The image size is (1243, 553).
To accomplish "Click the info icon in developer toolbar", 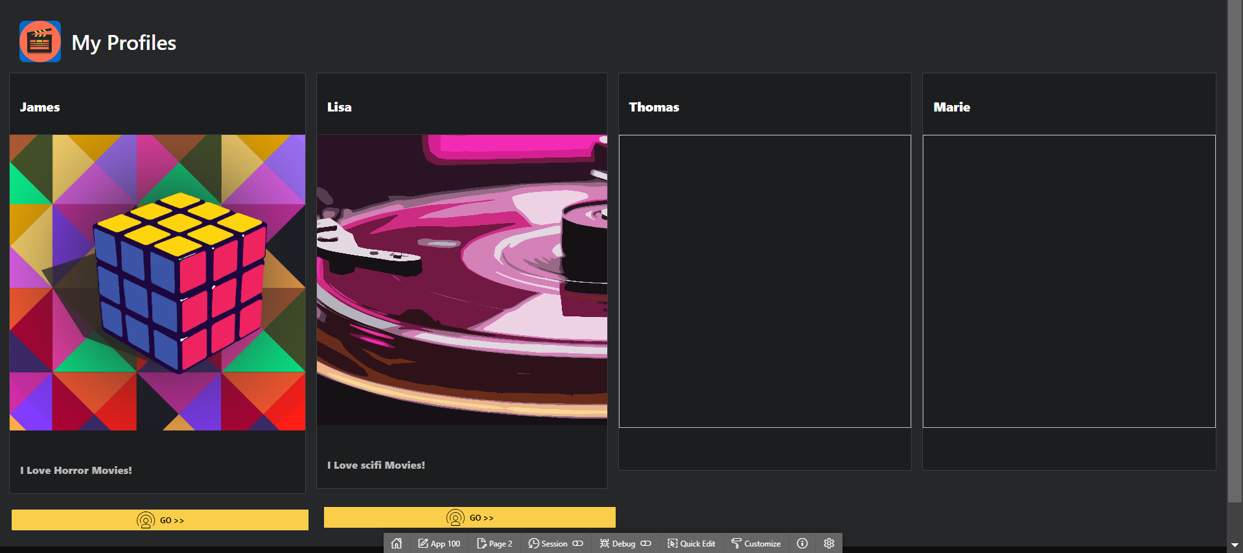I will point(802,543).
